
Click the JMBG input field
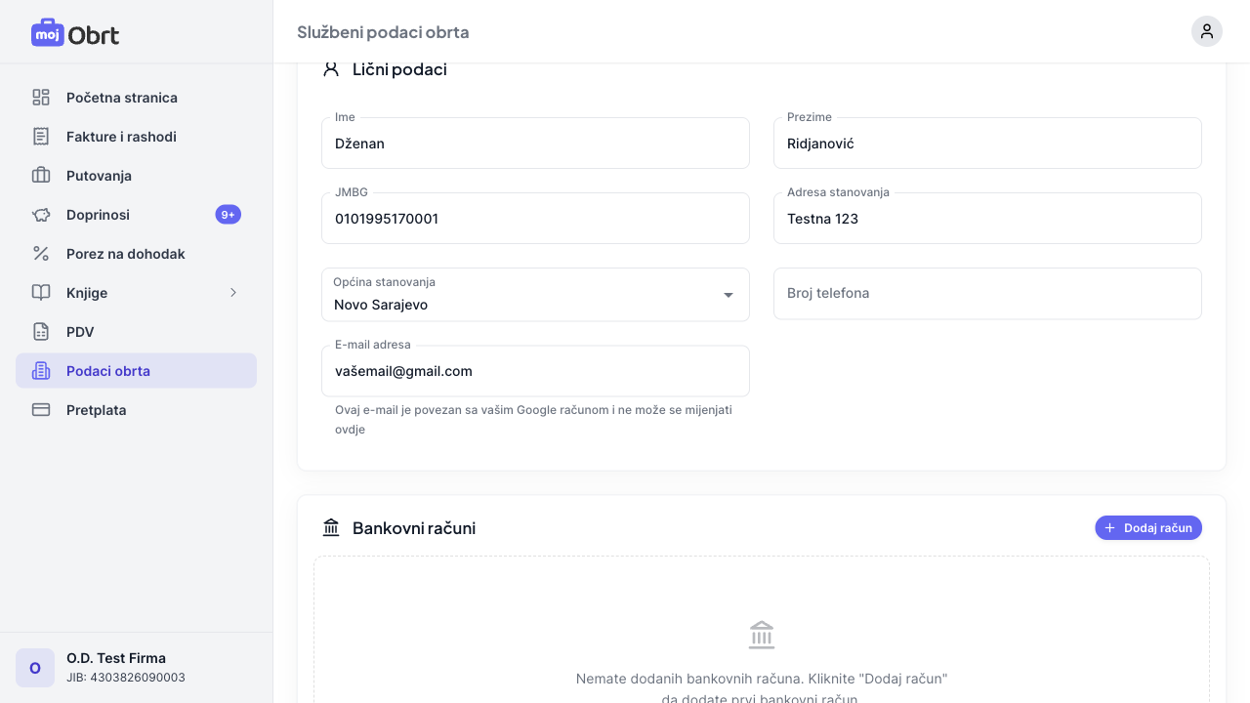click(x=535, y=219)
